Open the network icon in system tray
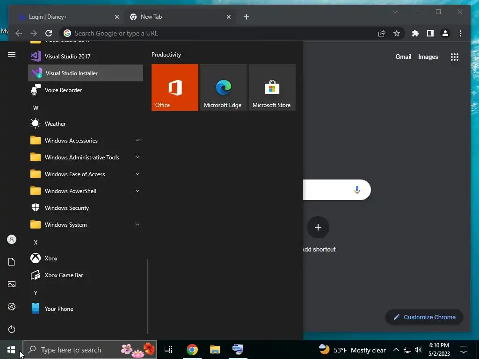The image size is (479, 359). tap(407, 350)
